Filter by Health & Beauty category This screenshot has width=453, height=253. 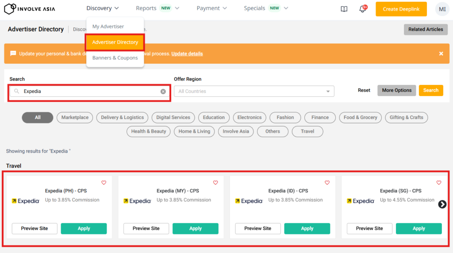(x=149, y=131)
